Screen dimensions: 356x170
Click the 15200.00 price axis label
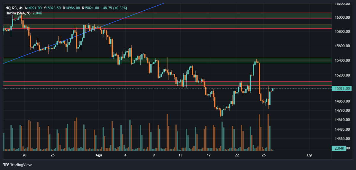pyautogui.click(x=343, y=75)
